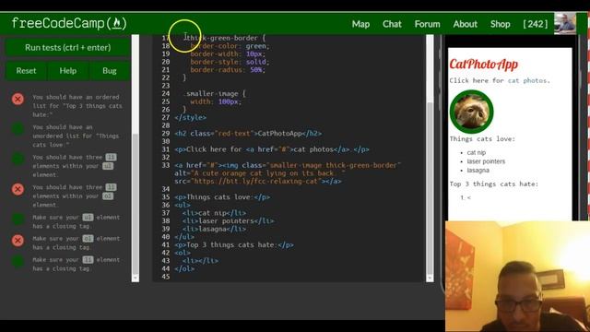Viewport: 590px width, 332px height.
Task: Click 'border-style: solid' on line 20
Action: tap(230, 62)
